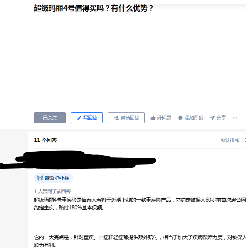
Task: Open the three-dot more options menu
Action: tap(235, 118)
